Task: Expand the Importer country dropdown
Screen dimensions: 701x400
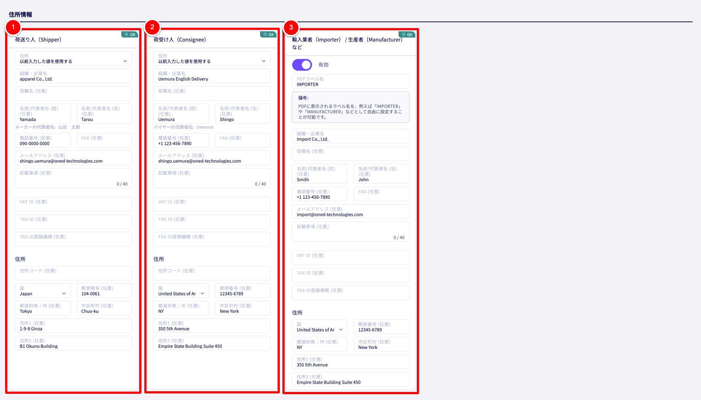Action: (320, 327)
